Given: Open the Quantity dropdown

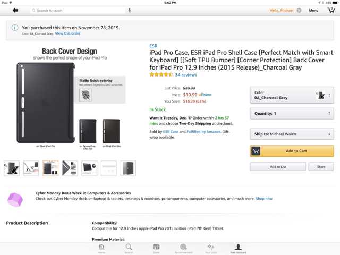Looking at the screenshot, I should pos(292,113).
